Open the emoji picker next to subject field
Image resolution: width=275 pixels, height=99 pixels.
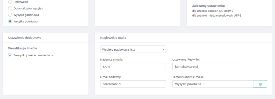pos(260,84)
